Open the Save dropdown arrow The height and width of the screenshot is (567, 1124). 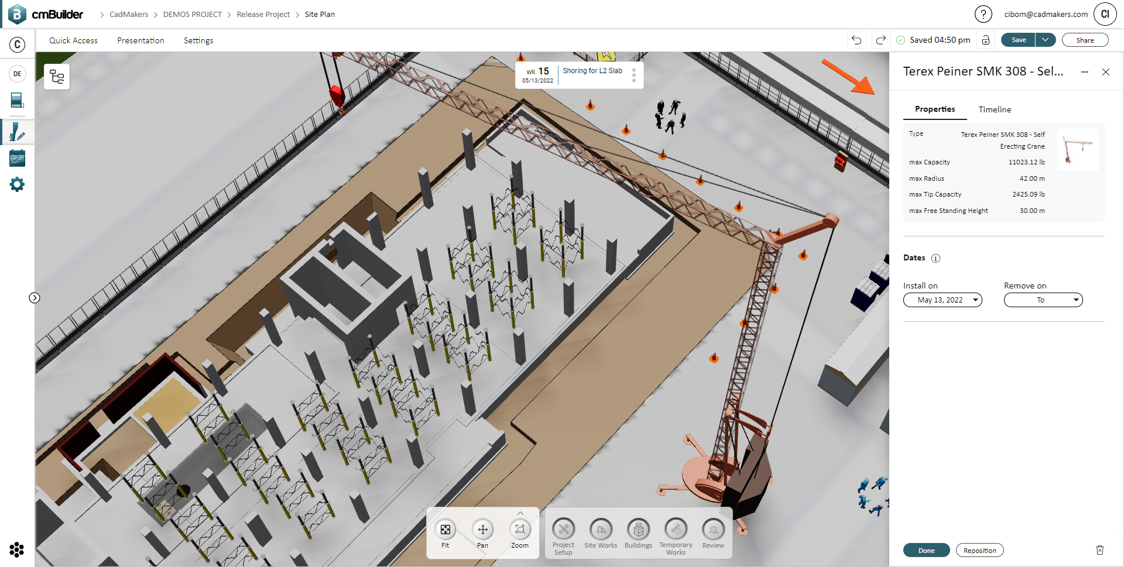pyautogui.click(x=1046, y=40)
